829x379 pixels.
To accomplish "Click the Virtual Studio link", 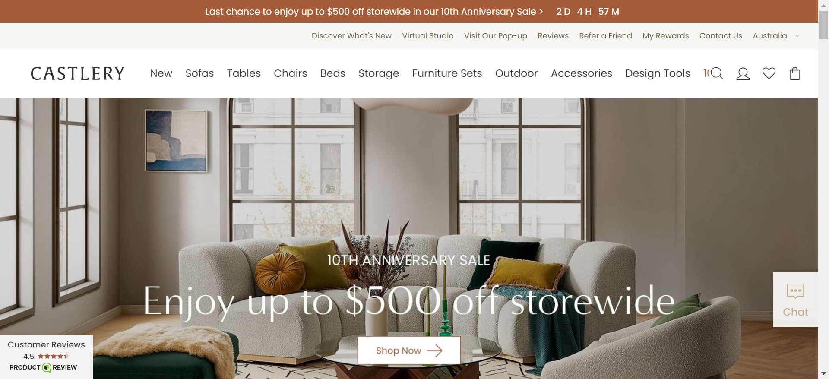I will click(428, 36).
